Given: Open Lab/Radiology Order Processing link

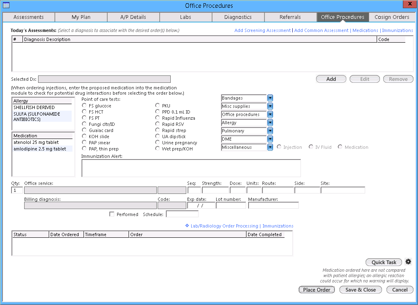Looking at the screenshot, I should 224,226.
